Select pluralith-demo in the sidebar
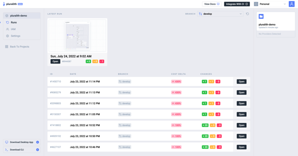The height and width of the screenshot is (156, 298). click(x=22, y=16)
